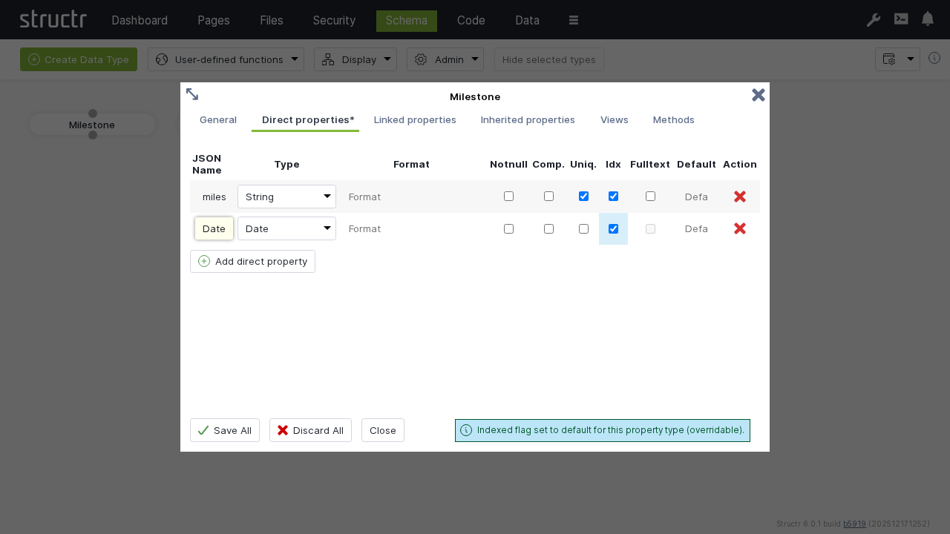Close the Milestone dialog with X
Viewport: 950px width, 534px height.
758,95
